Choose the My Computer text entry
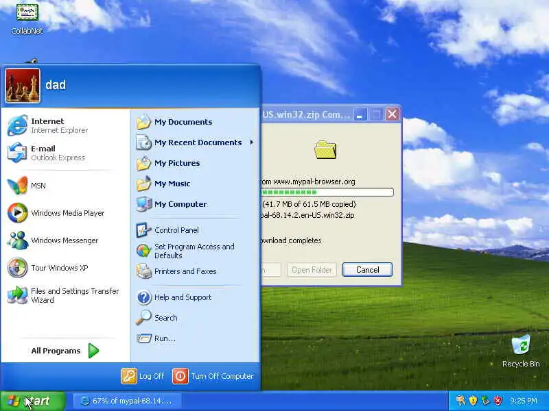 (180, 204)
